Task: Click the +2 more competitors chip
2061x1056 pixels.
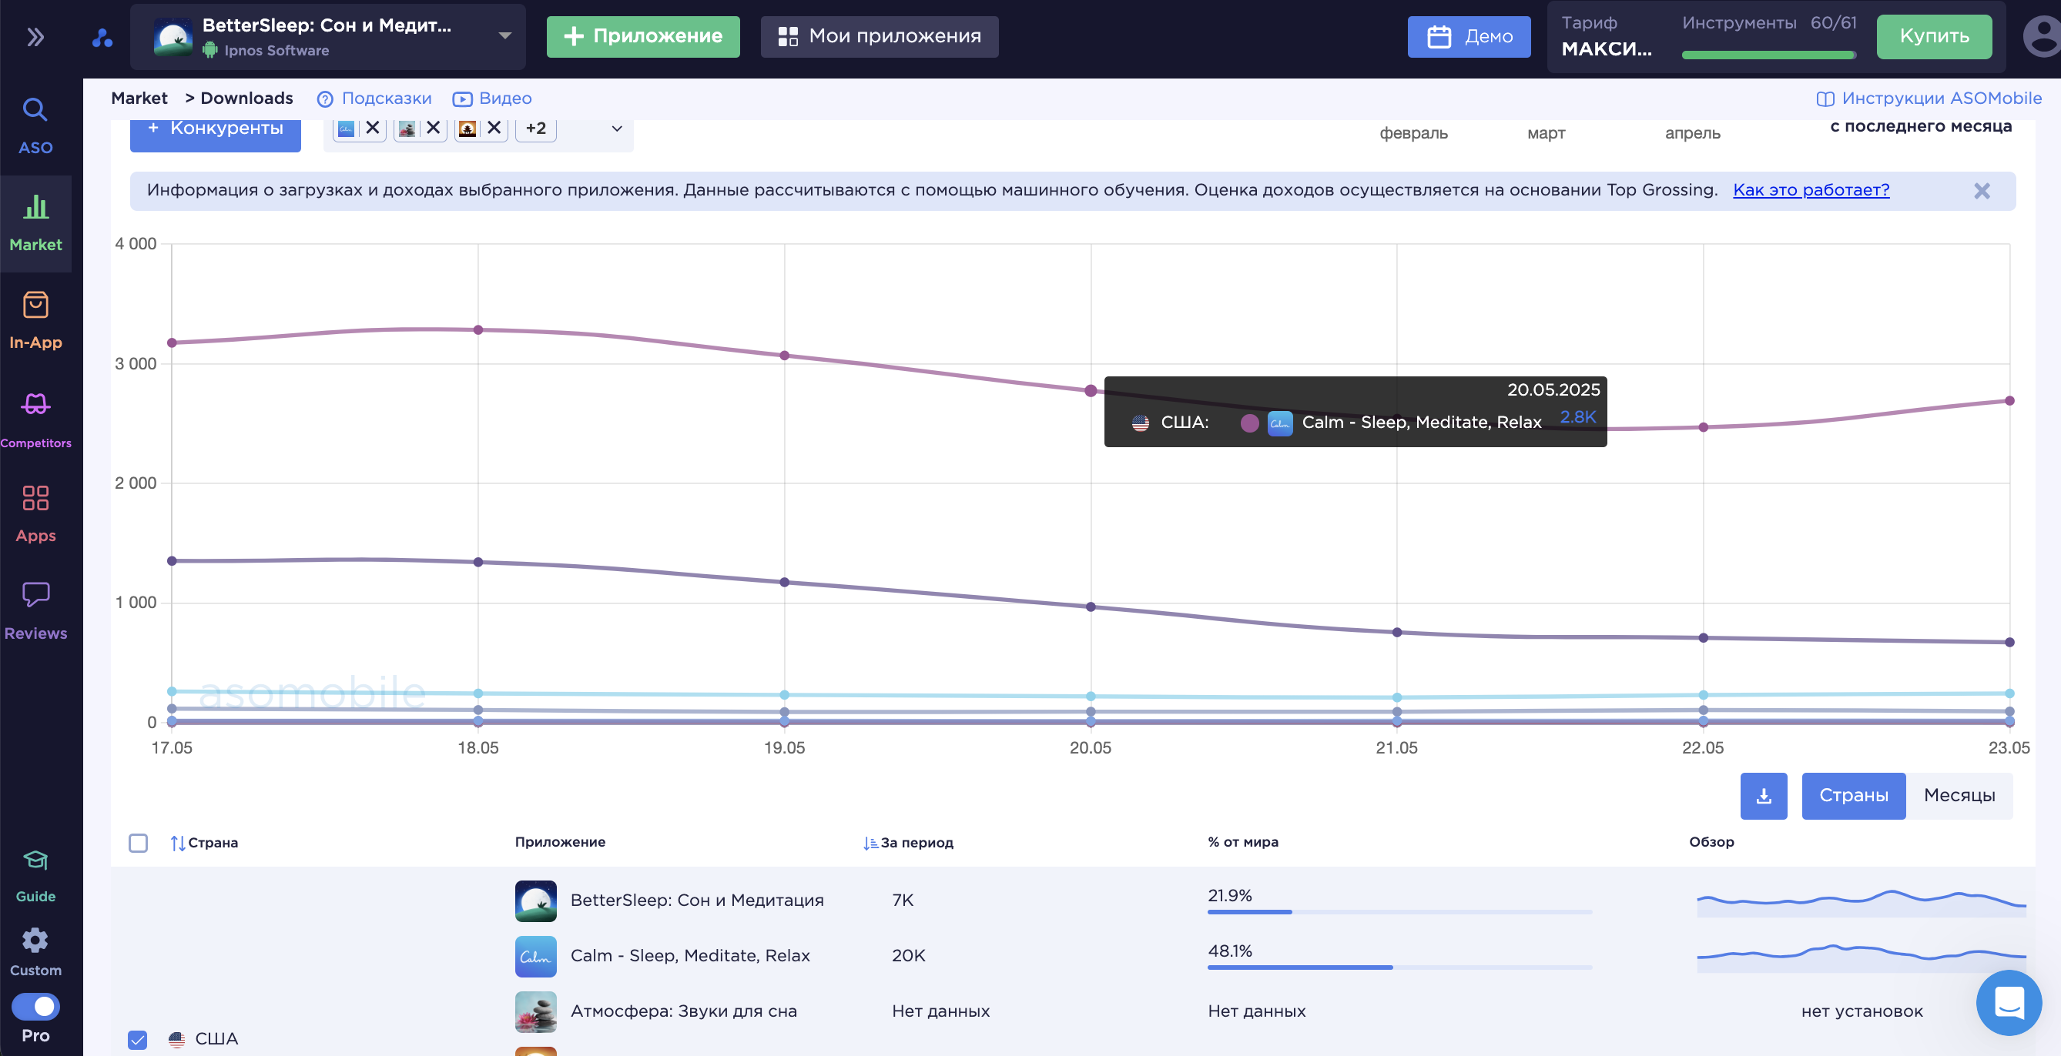Action: [x=535, y=128]
